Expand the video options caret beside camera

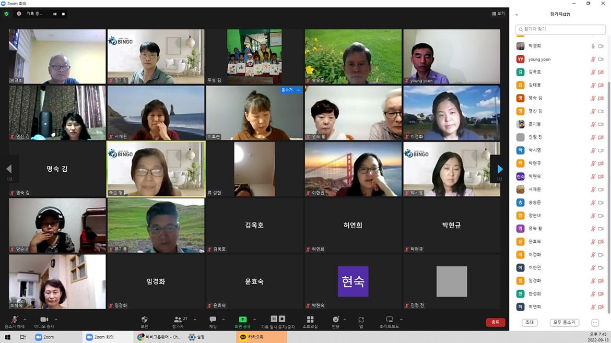(56, 320)
